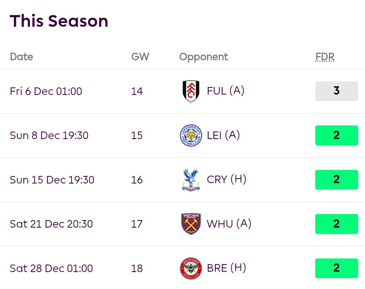Viewport: 365px width, 289px height.
Task: Click the Date column header
Action: point(21,57)
